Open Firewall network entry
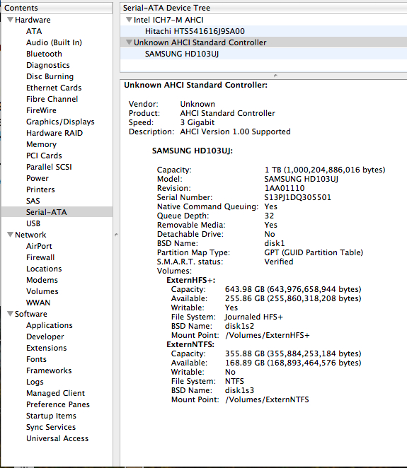This screenshot has height=468, width=407. (x=40, y=257)
